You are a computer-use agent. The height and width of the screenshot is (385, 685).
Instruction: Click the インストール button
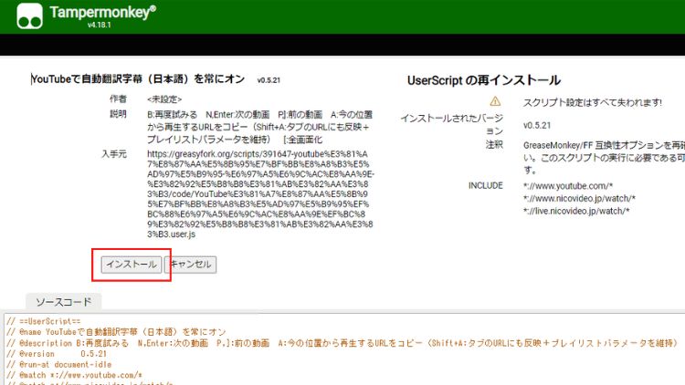[x=131, y=265]
